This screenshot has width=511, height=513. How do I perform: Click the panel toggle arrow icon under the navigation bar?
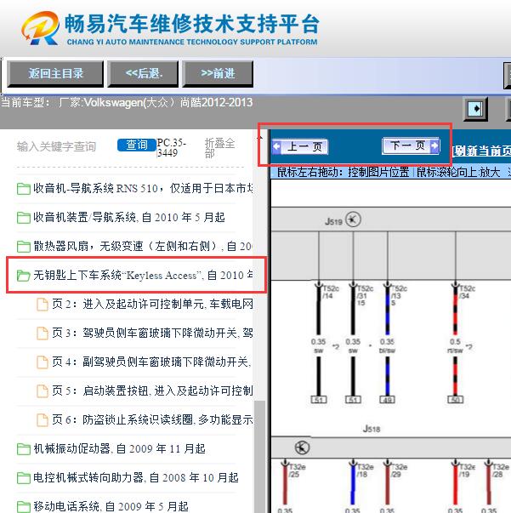pyautogui.click(x=475, y=109)
